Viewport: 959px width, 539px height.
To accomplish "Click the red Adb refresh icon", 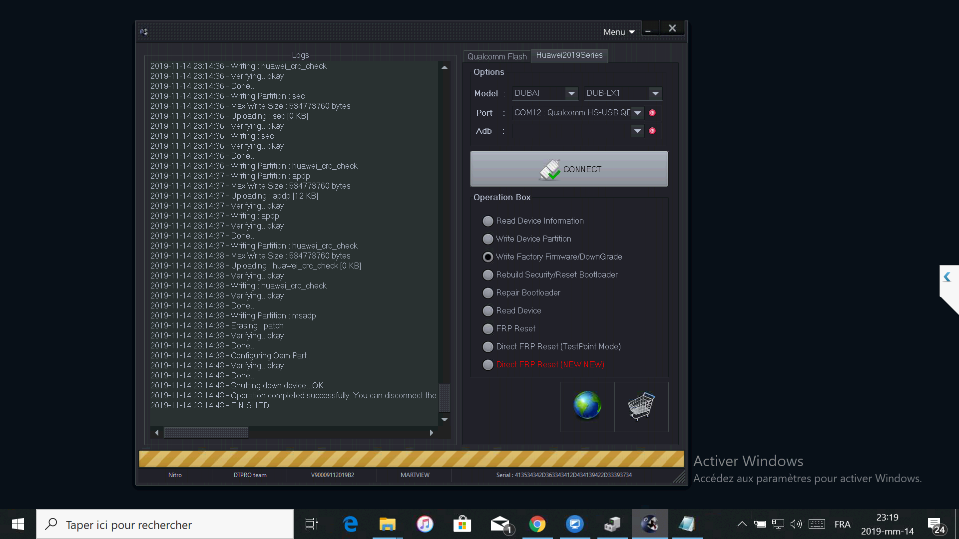I will 652,131.
